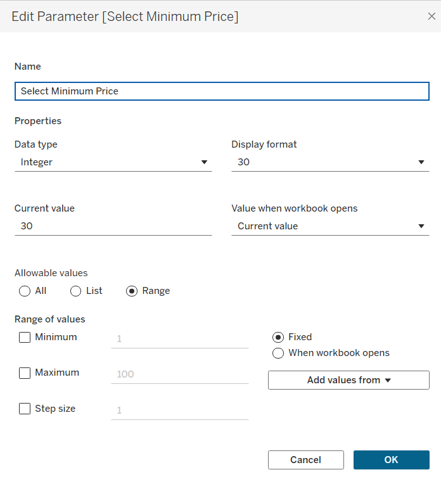Confirm with the OK button
This screenshot has height=484, width=441.
coord(391,460)
